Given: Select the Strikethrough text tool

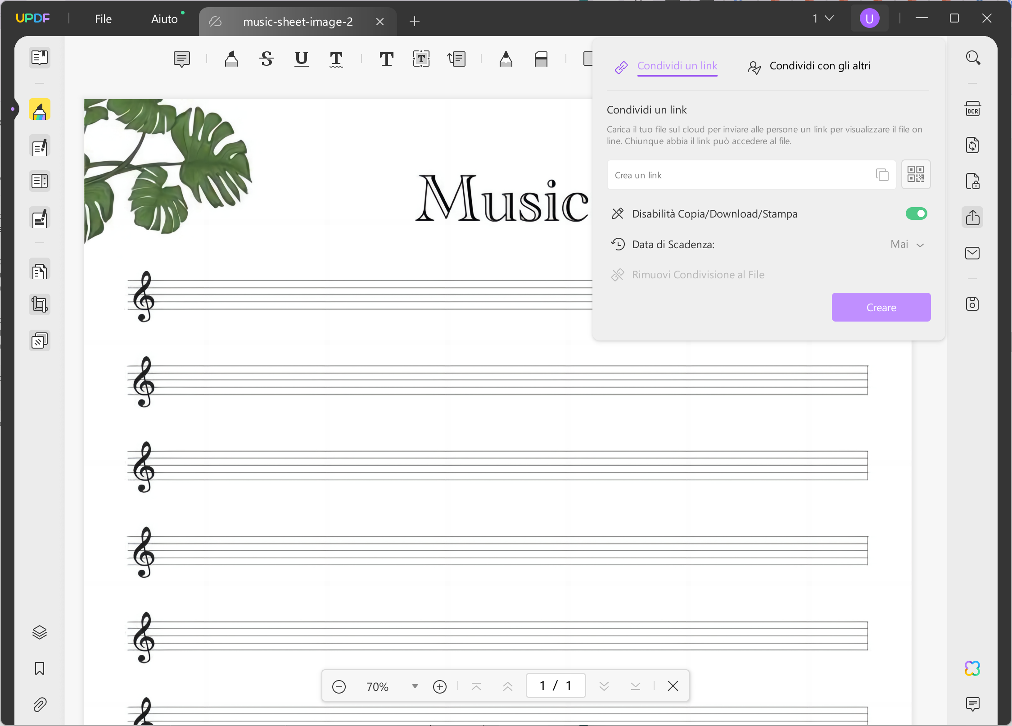Looking at the screenshot, I should [267, 59].
